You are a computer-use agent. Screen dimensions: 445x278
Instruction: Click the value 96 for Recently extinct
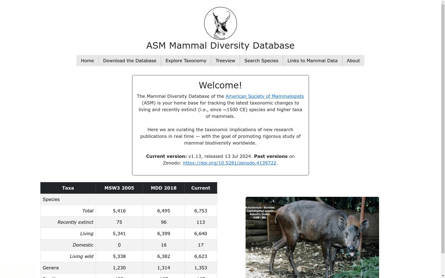(164, 222)
